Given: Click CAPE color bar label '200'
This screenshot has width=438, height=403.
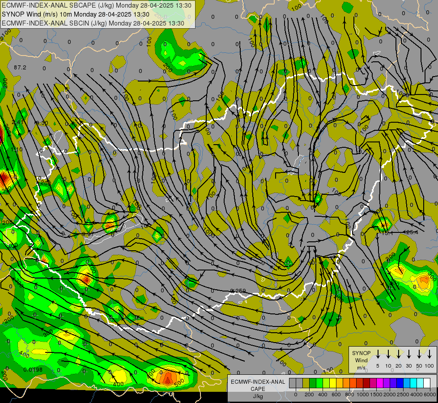Looking at the screenshot, I should pos(309,394).
